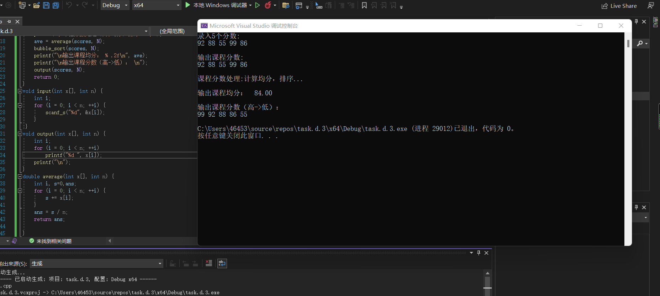This screenshot has width=660, height=296.
Task: Click the Save All icon
Action: 56,5
